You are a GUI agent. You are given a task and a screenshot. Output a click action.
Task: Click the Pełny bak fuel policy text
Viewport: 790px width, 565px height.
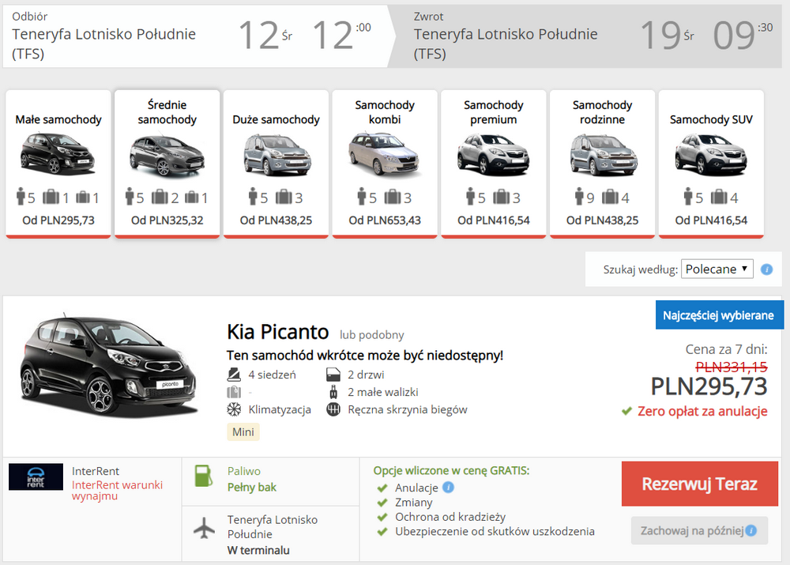(x=252, y=488)
